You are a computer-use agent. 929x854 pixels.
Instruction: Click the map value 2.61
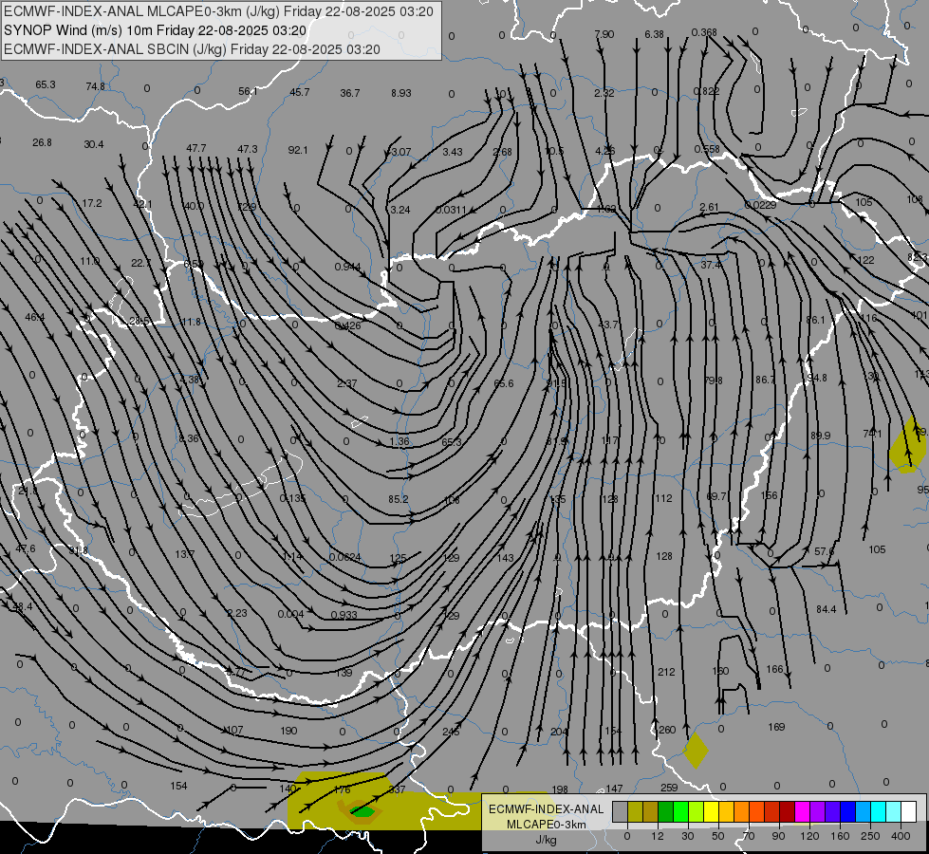[x=709, y=207]
